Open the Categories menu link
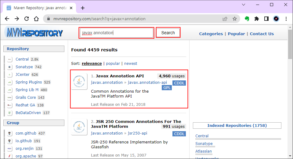 click(211, 34)
